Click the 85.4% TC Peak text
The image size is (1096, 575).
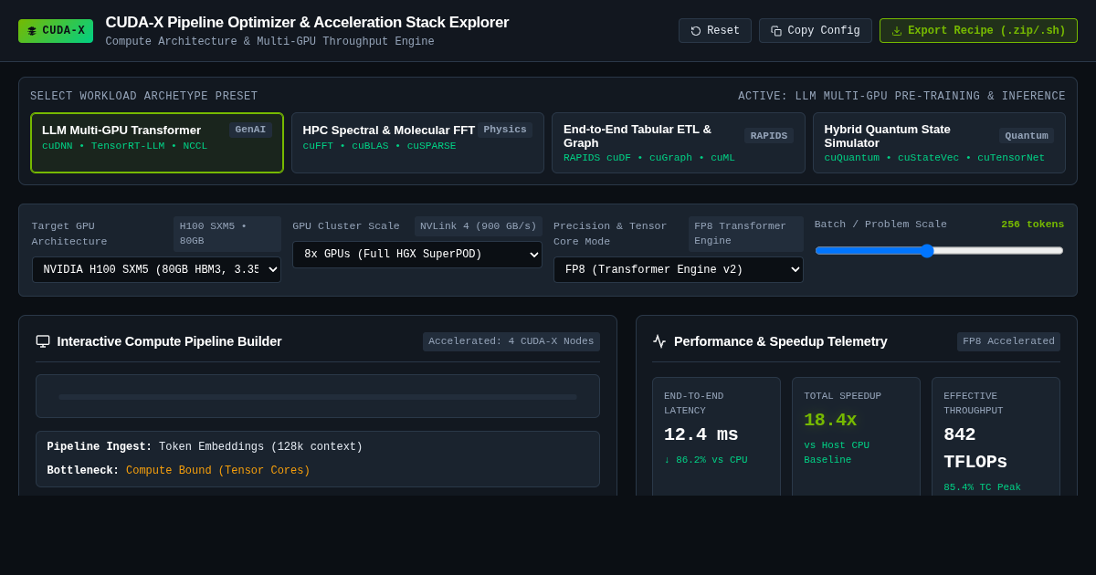point(982,487)
